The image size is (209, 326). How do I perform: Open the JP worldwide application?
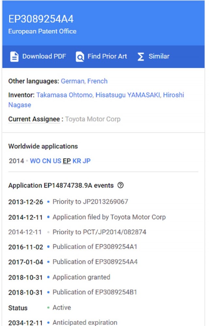pyautogui.click(x=87, y=161)
